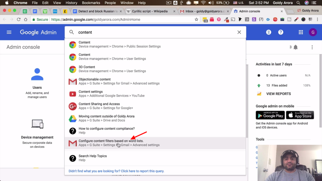Screen dimensions: 322x181
Task: Select Content under Public Session Settings result
Action: [155, 44]
